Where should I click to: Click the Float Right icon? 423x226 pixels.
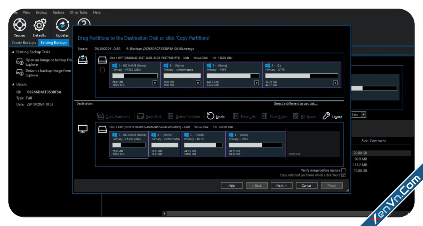coord(264,116)
